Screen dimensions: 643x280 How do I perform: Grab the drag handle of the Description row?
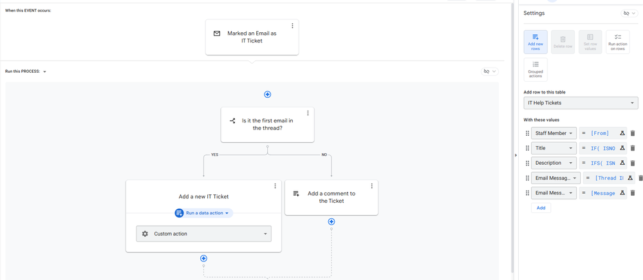click(527, 163)
